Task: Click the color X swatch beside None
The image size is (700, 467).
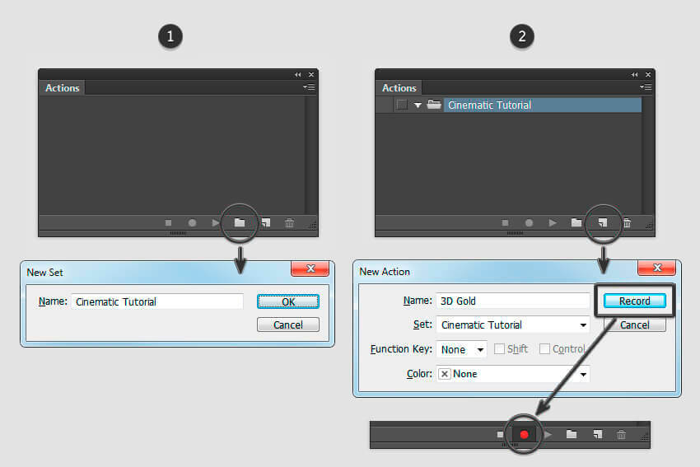Action: pyautogui.click(x=444, y=374)
